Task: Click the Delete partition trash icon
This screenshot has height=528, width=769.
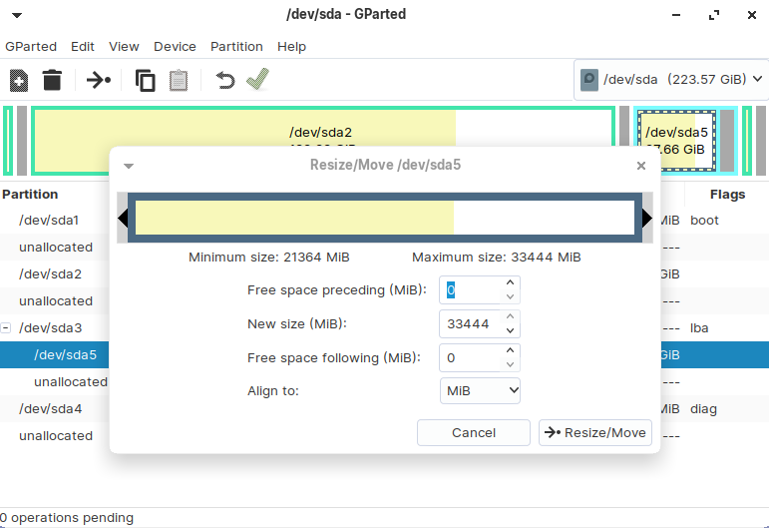Action: (52, 80)
